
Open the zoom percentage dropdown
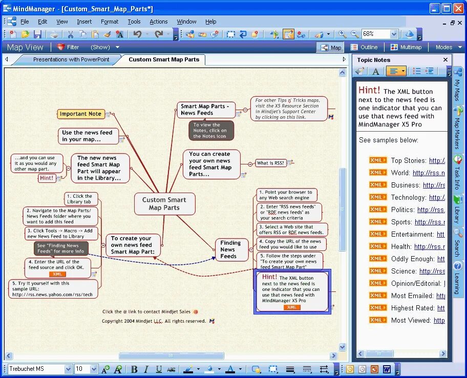coord(394,34)
